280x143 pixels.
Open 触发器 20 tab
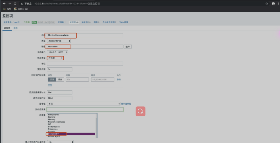tap(86, 22)
